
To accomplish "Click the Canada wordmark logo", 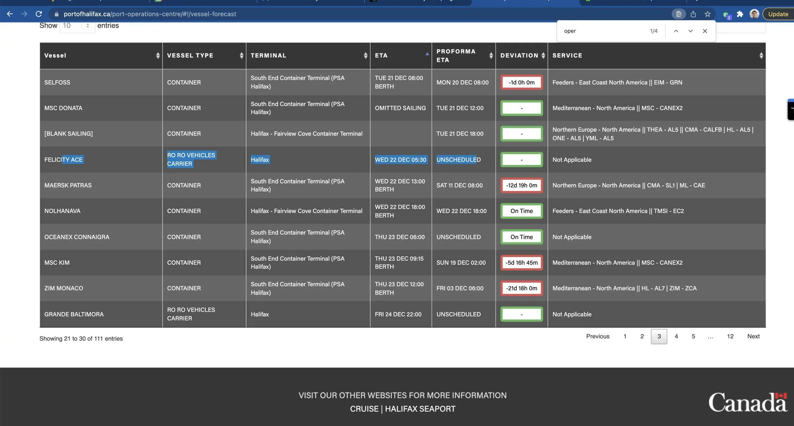I will pos(748,402).
